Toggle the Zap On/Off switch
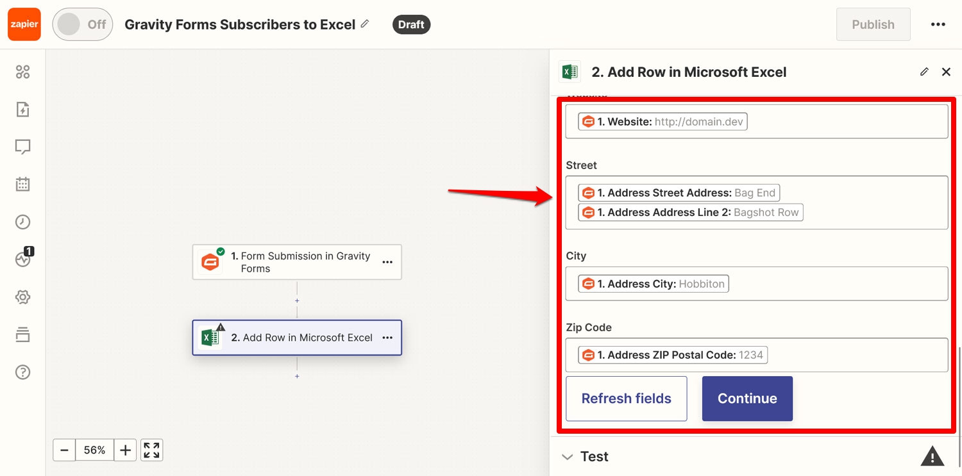Viewport: 962px width, 476px height. pos(83,24)
